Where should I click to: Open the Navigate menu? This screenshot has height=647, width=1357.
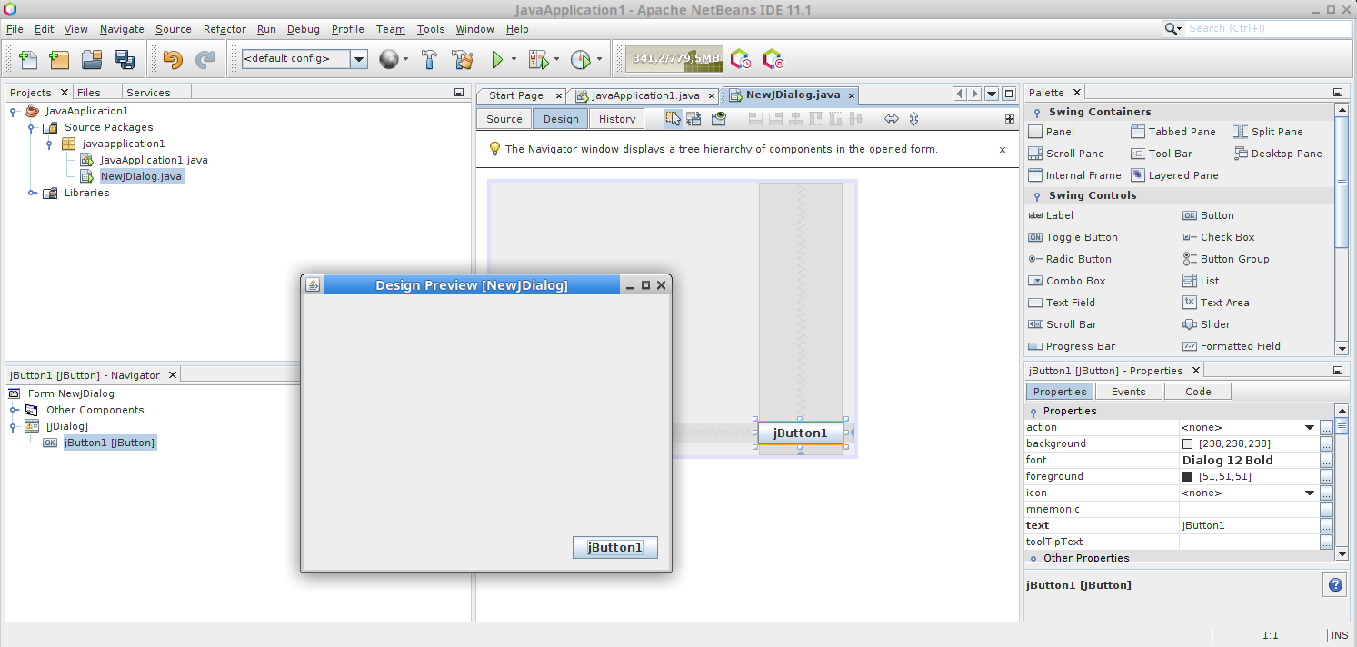122,29
